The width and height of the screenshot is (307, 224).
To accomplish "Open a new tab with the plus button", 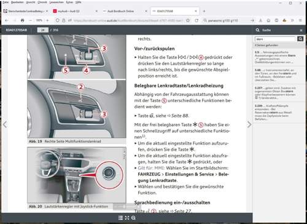I will tap(204, 11).
